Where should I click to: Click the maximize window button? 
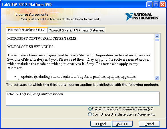[x=156, y=5]
